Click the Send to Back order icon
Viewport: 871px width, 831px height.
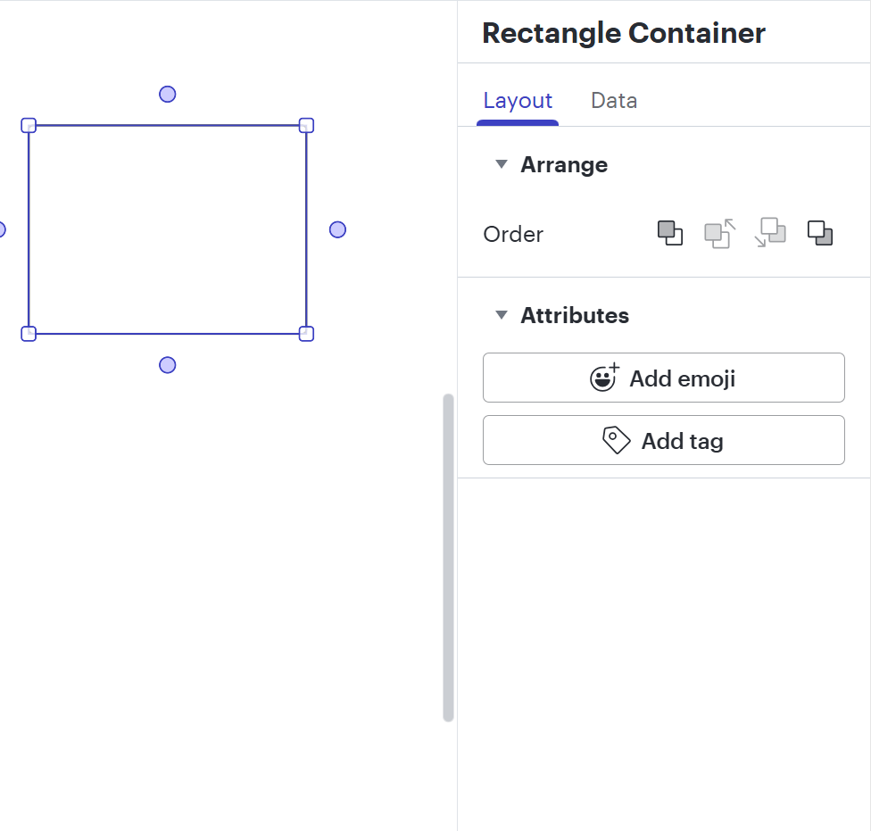pos(820,233)
